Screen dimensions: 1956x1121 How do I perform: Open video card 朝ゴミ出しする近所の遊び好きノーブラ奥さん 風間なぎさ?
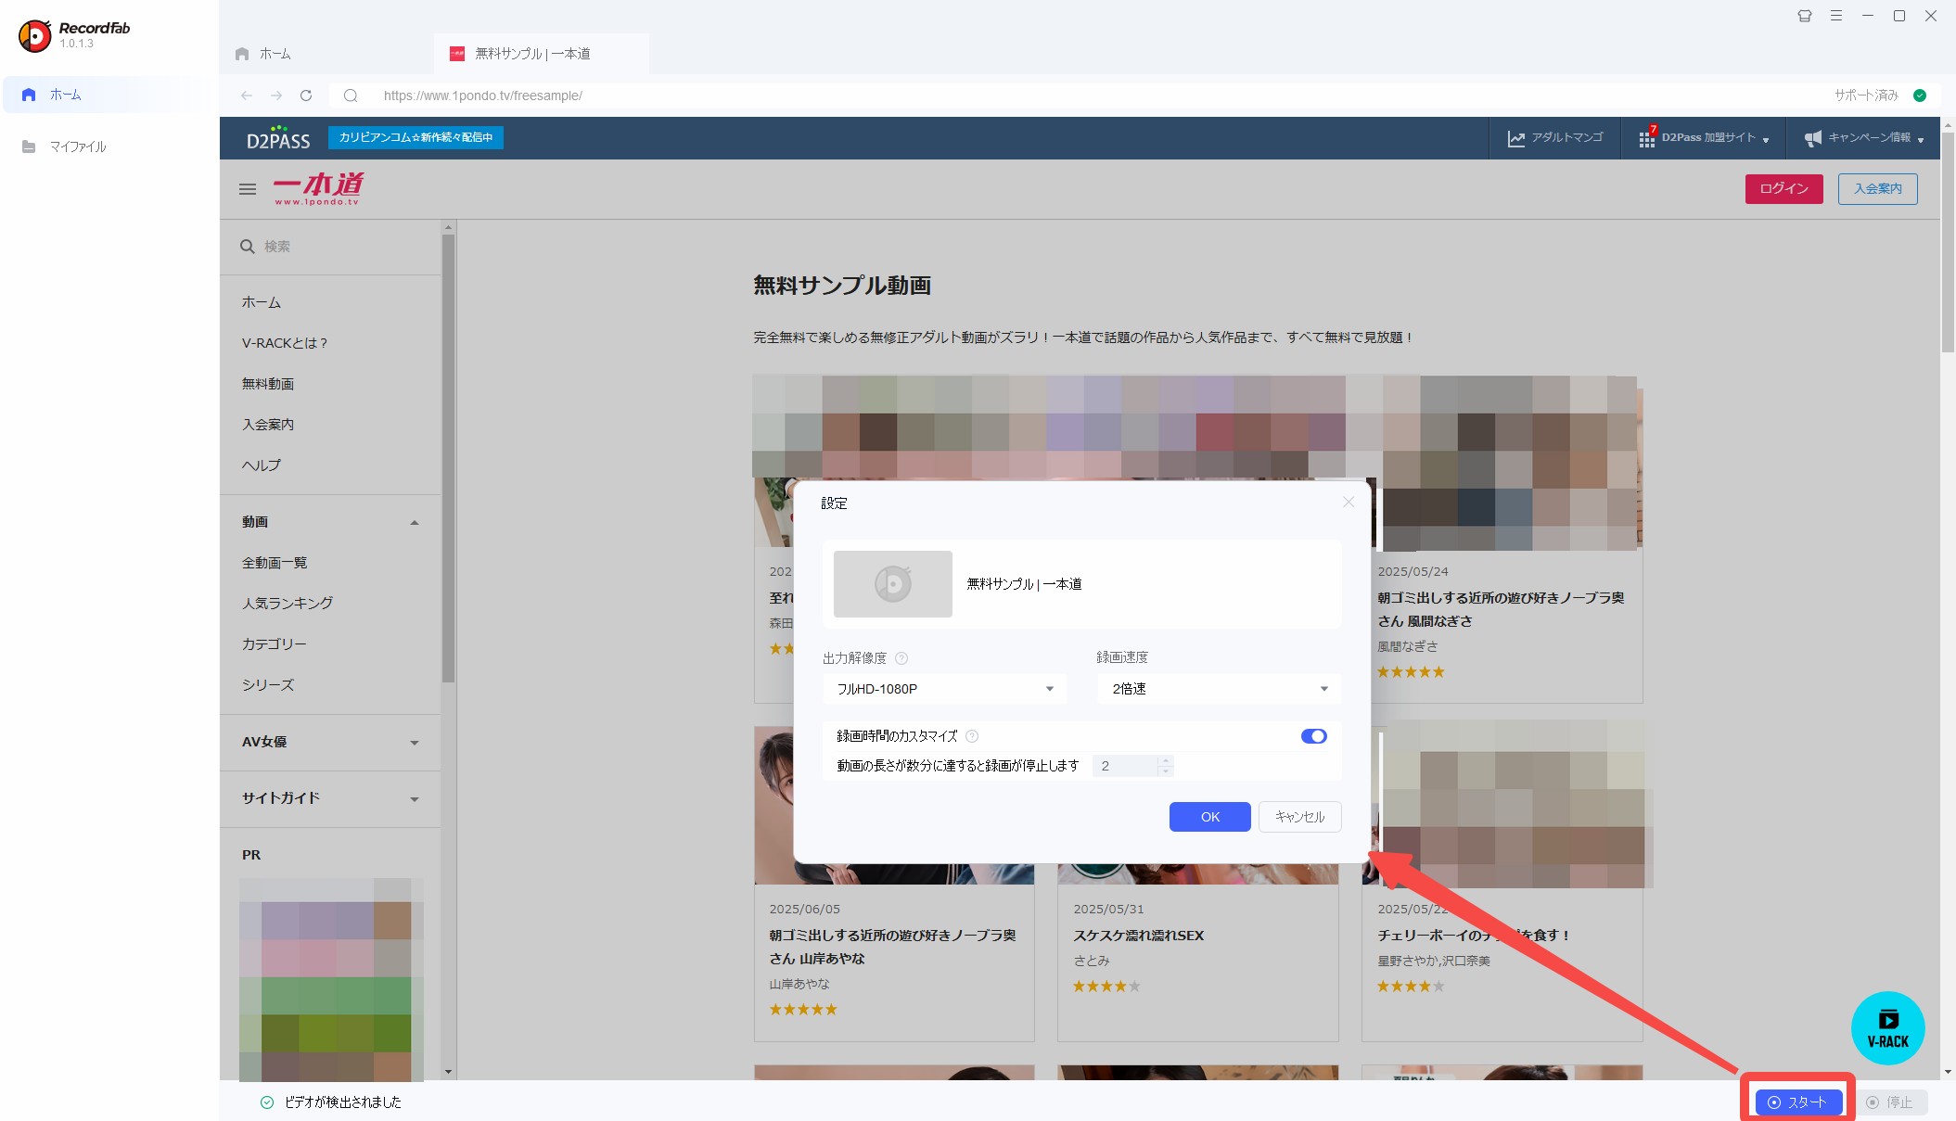coord(1501,609)
